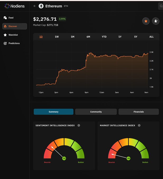Show info for Market Intelligence Index

(x=139, y=125)
